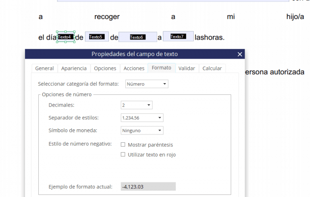This screenshot has height=197, width=310.
Task: Expand the Decimales dropdown
Action: click(136, 105)
